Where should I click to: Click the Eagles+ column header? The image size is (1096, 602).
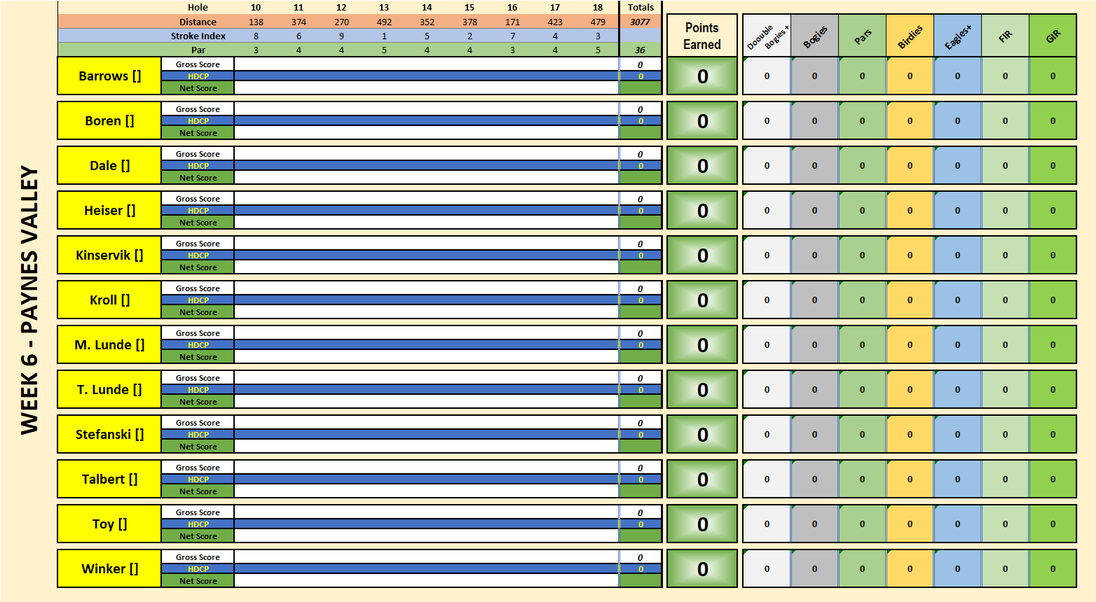(957, 36)
